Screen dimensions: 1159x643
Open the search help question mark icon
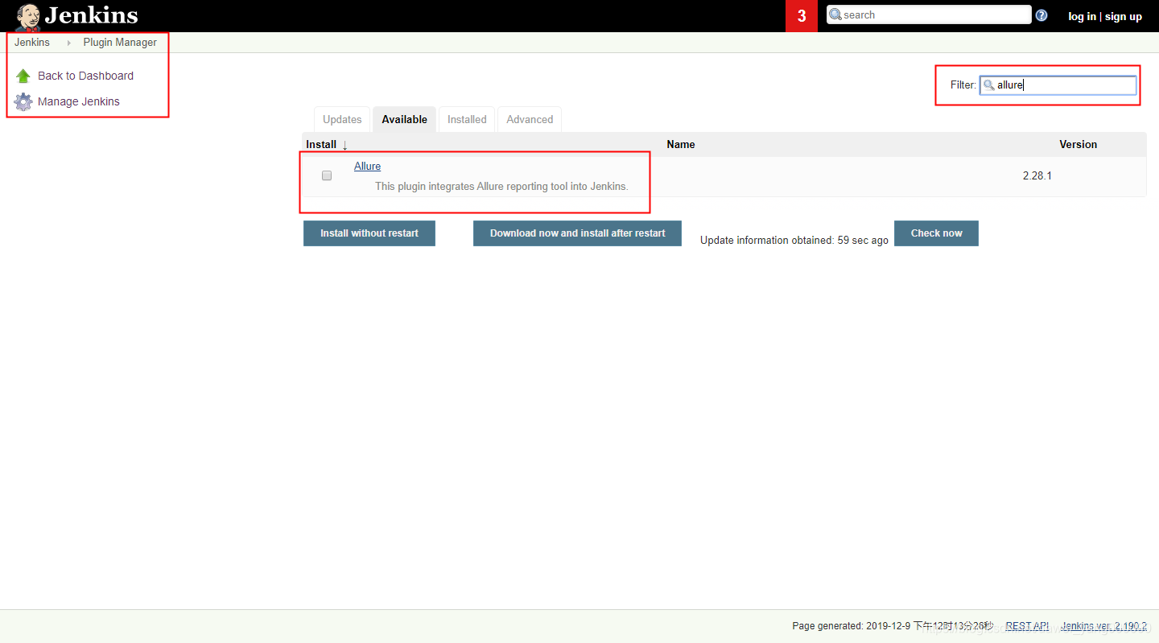(x=1041, y=15)
